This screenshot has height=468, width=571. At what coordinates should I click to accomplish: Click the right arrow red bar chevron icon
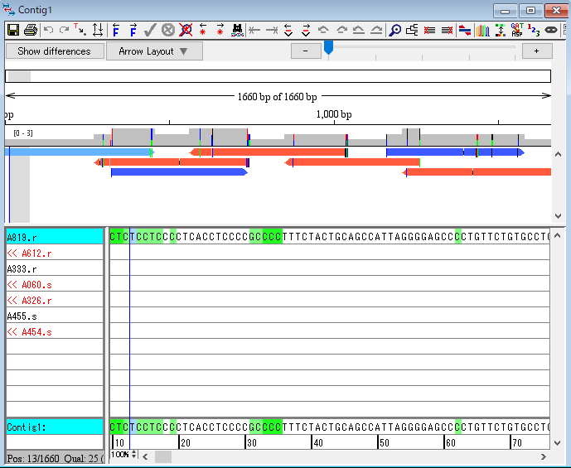[x=306, y=30]
